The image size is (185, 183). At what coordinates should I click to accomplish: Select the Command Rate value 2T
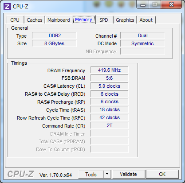[110, 125]
